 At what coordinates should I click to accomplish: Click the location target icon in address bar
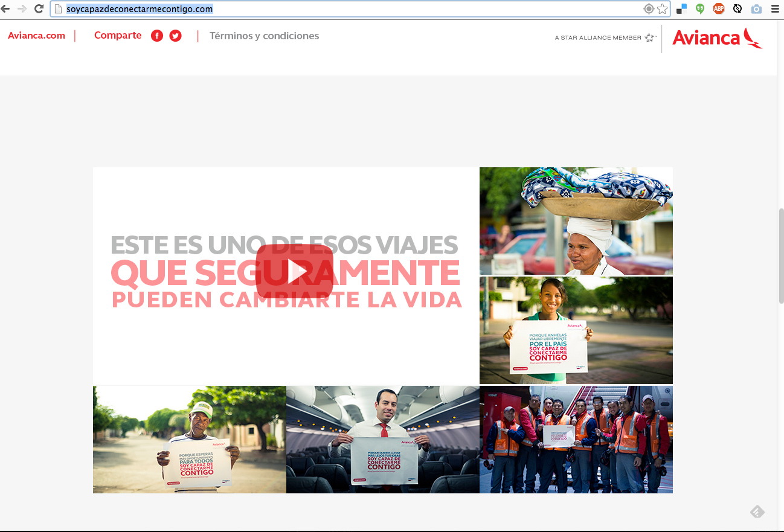[649, 9]
